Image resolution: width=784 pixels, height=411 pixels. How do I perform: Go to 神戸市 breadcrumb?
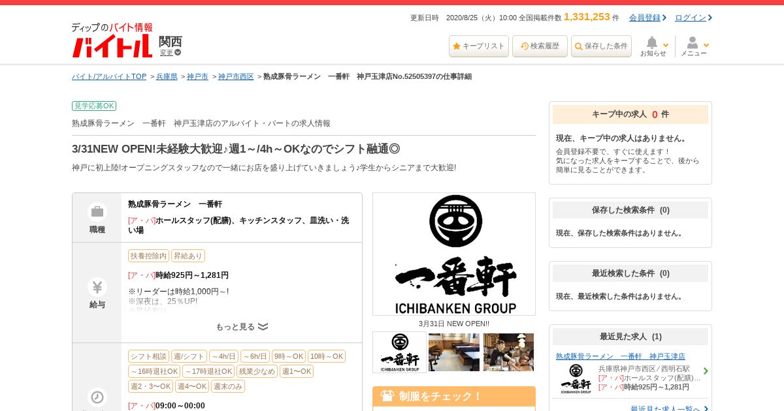pos(197,76)
